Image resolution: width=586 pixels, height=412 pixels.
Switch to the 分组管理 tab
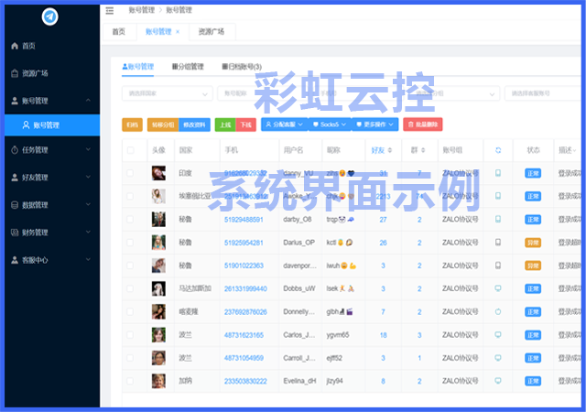[x=187, y=67]
